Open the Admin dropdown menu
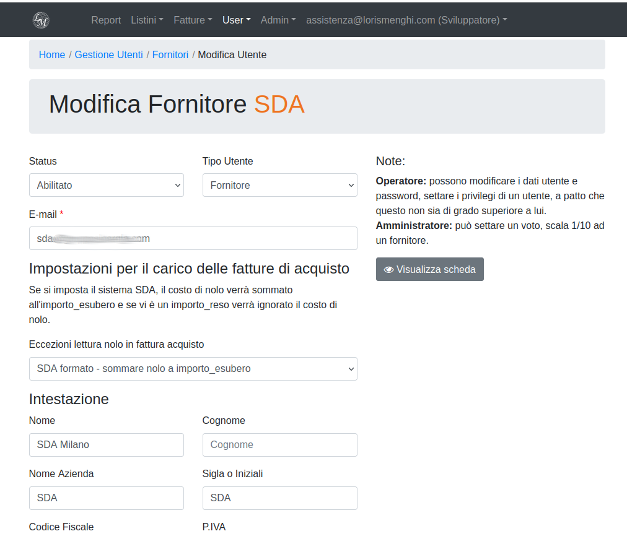 pyautogui.click(x=278, y=20)
